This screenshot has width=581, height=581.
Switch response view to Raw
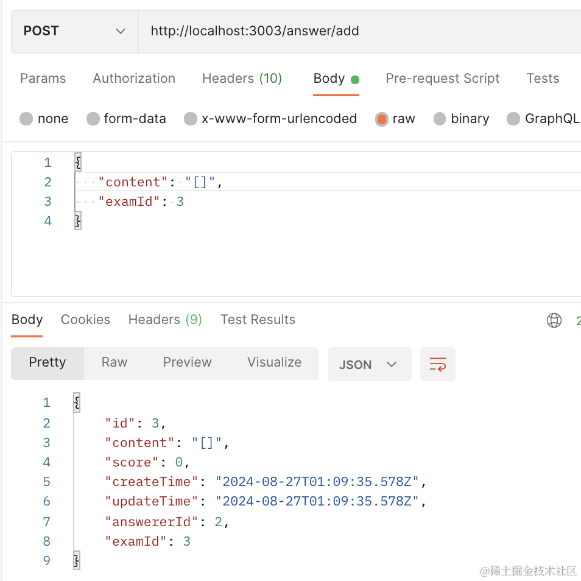click(x=114, y=362)
